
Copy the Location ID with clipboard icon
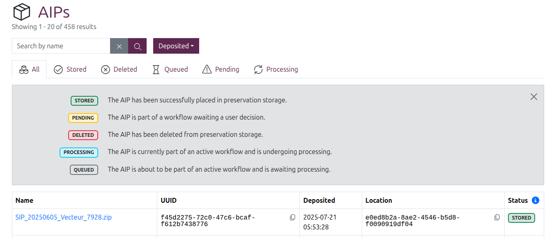pos(497,218)
